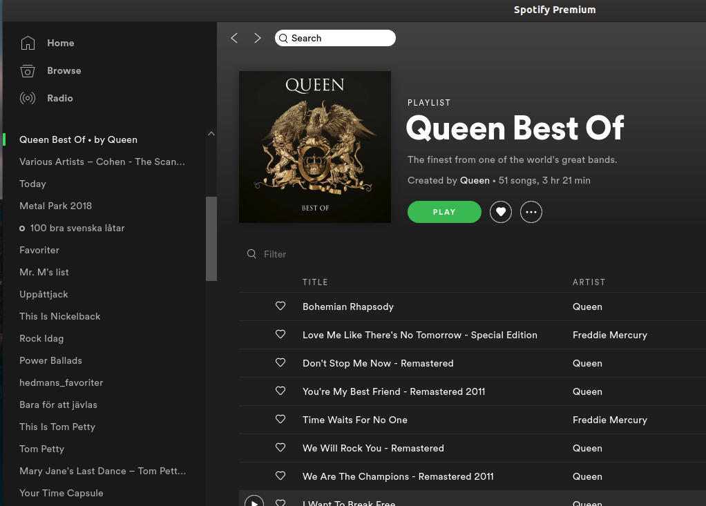Image resolution: width=706 pixels, height=506 pixels.
Task: Sort by the TITLE column header
Action: pos(315,282)
